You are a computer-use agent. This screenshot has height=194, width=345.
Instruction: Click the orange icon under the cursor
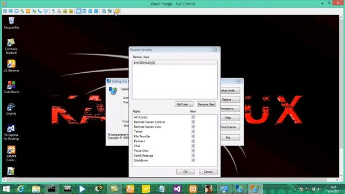click(117, 11)
